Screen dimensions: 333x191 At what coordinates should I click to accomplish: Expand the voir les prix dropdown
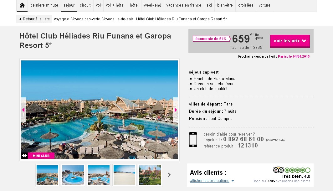pyautogui.click(x=290, y=41)
